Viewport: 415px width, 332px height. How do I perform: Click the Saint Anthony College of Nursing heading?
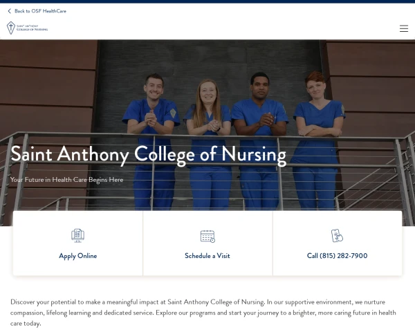[x=149, y=155]
